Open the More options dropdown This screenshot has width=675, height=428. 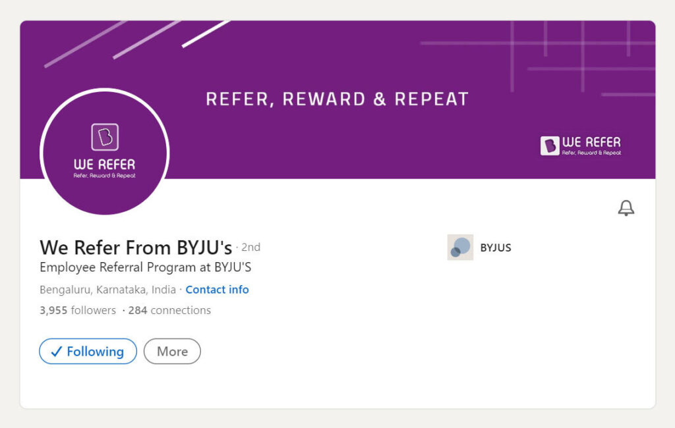(x=172, y=352)
